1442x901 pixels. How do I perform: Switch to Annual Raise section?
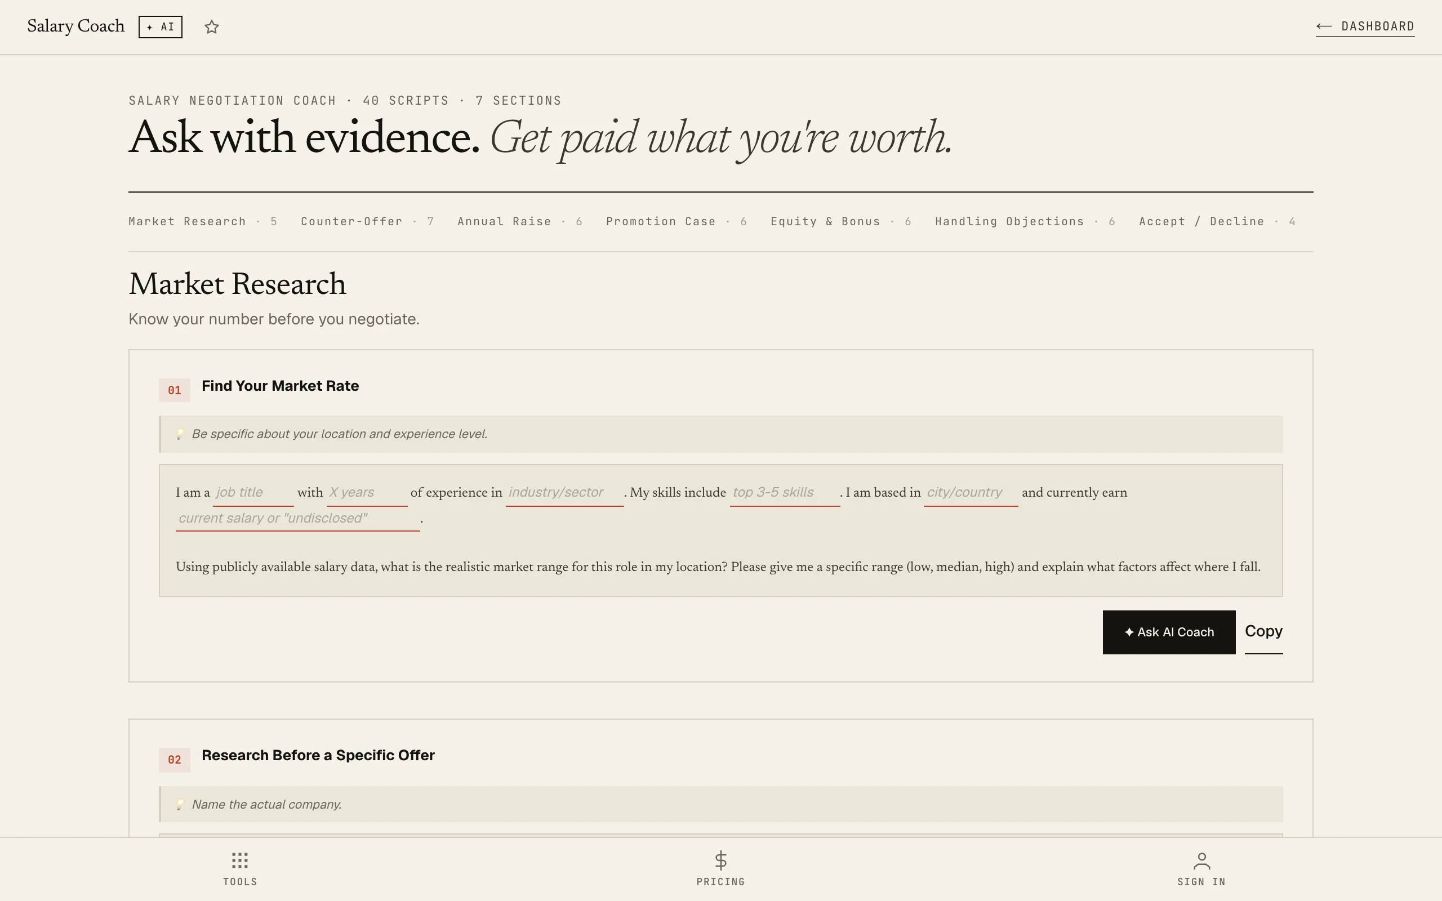click(519, 222)
